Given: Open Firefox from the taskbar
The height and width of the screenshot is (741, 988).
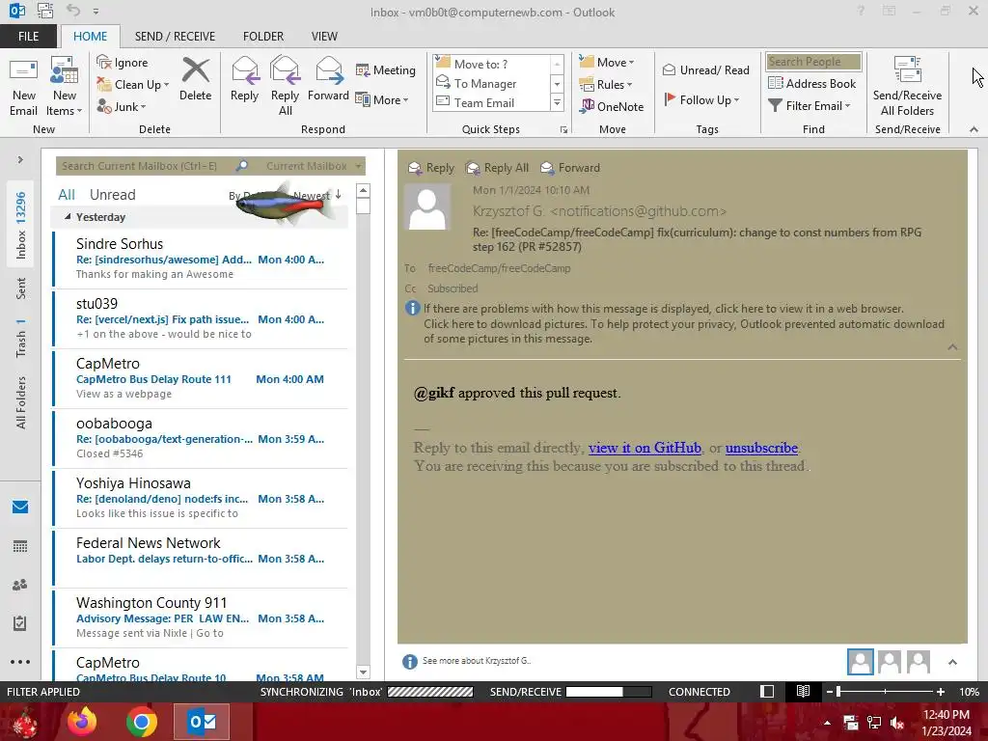Looking at the screenshot, I should click(x=82, y=722).
